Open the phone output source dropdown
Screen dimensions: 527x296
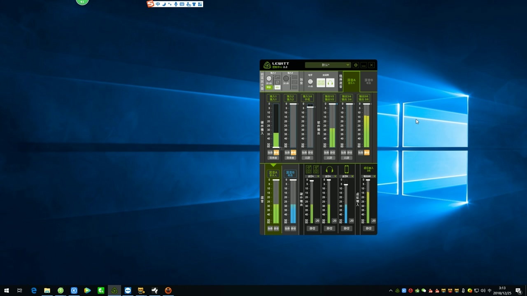click(x=347, y=176)
